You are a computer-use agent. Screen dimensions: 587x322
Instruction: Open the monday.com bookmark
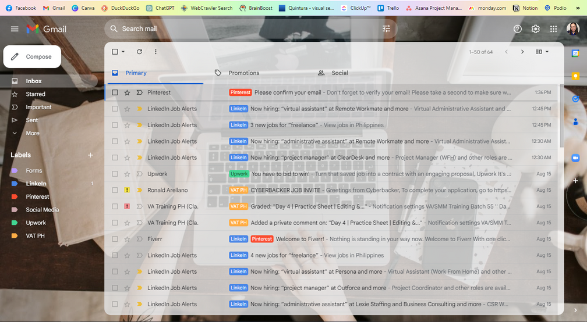pyautogui.click(x=487, y=8)
